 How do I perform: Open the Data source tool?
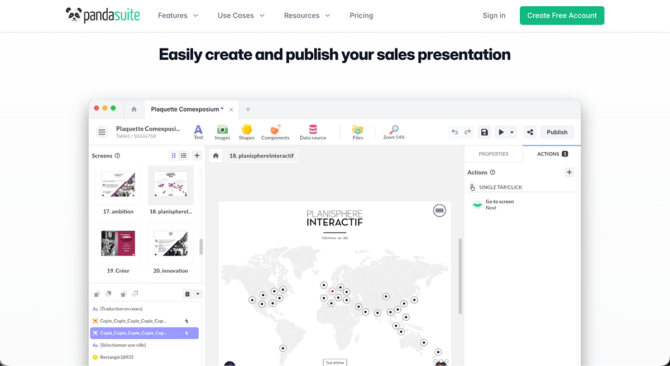pos(313,132)
